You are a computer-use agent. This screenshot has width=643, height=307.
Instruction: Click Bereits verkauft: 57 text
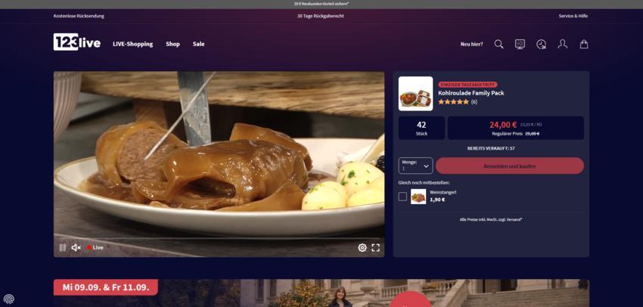(491, 148)
